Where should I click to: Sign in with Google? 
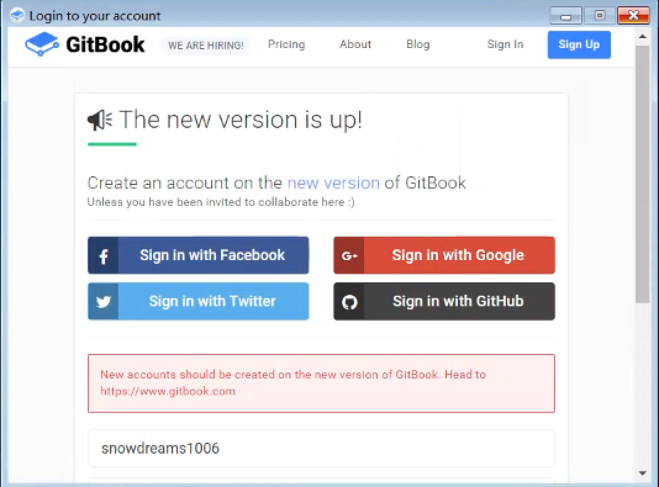457,255
